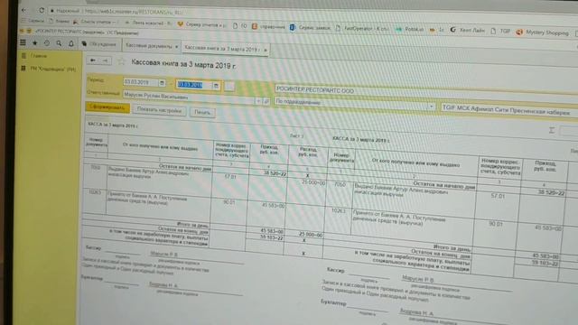Click the period start date field
The width and height of the screenshot is (578, 325).
pos(141,82)
